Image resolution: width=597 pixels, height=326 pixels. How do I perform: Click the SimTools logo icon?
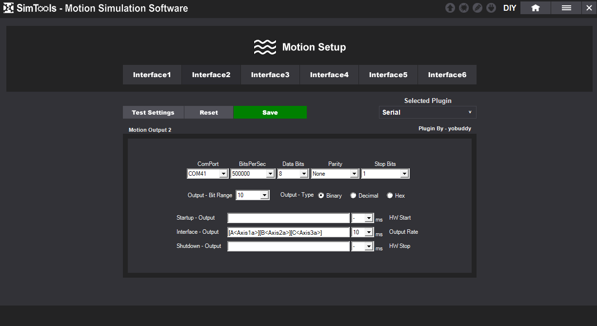[x=8, y=8]
